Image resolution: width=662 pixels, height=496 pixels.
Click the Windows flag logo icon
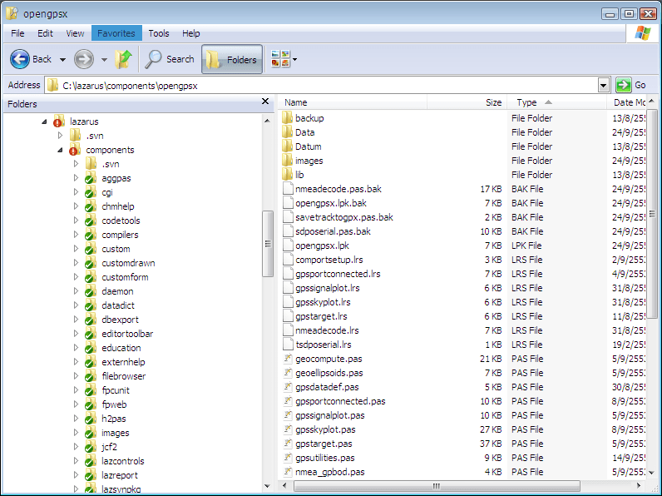(x=642, y=33)
